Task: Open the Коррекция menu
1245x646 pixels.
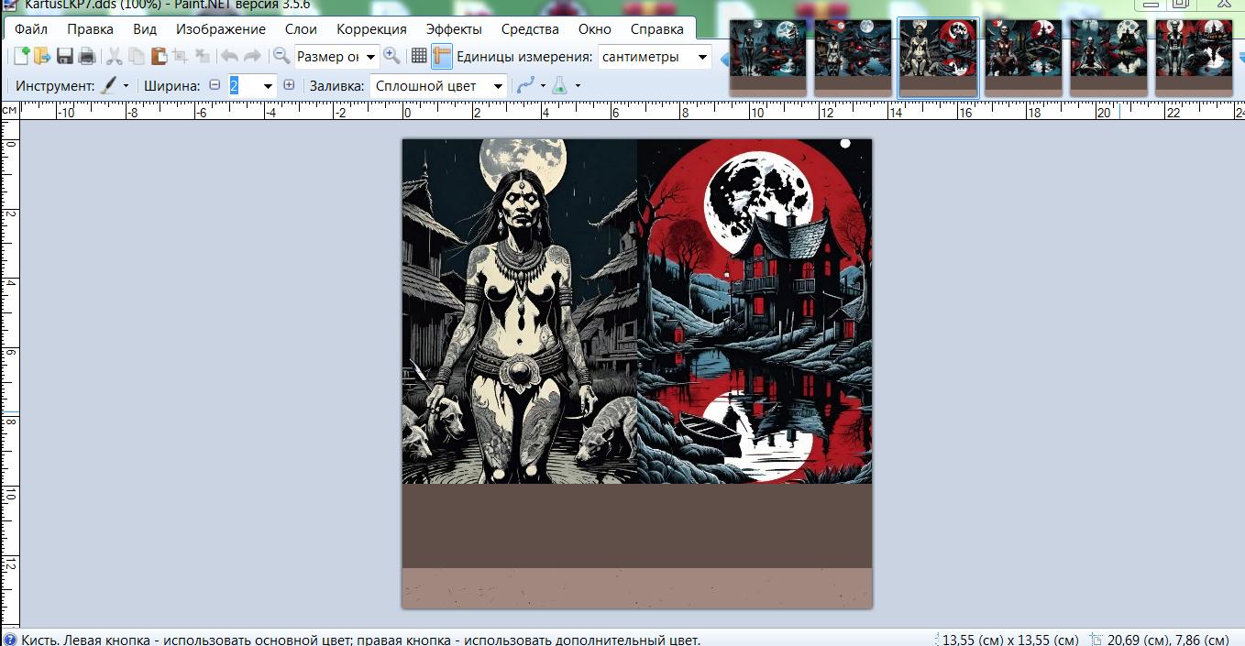Action: click(371, 29)
